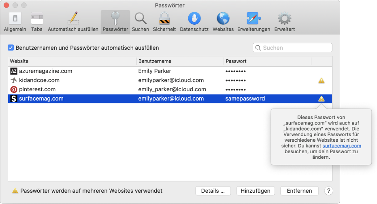Click the Suchen search field
Image resolution: width=377 pixels, height=204 pixels.
pyautogui.click(x=292, y=47)
